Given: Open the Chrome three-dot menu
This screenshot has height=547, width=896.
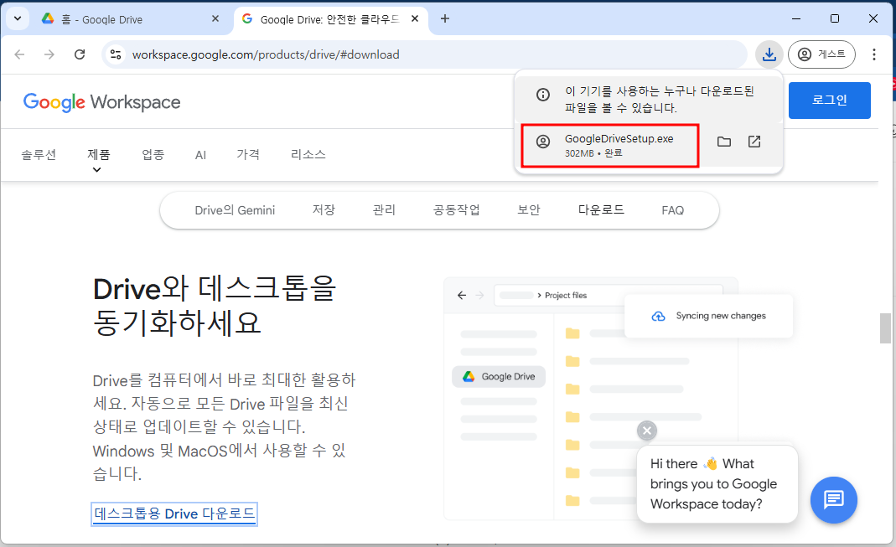Looking at the screenshot, I should click(874, 54).
